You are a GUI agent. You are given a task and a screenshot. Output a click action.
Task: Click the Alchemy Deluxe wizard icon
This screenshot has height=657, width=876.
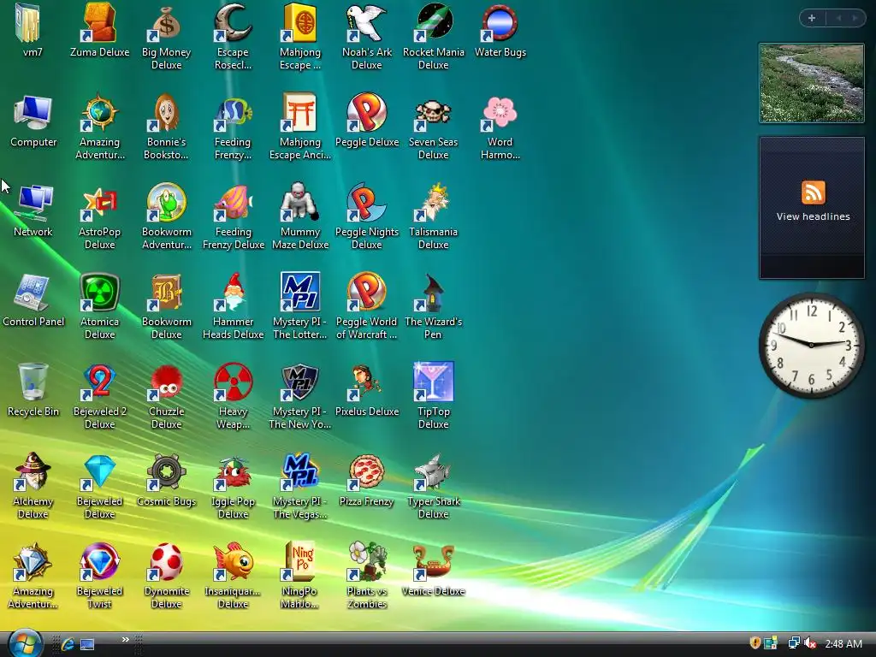click(x=33, y=472)
